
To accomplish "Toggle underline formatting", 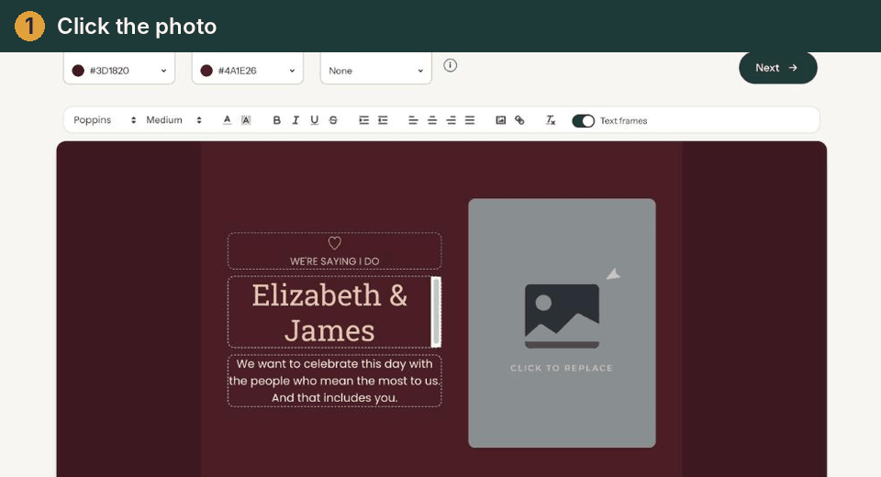I will [x=314, y=120].
